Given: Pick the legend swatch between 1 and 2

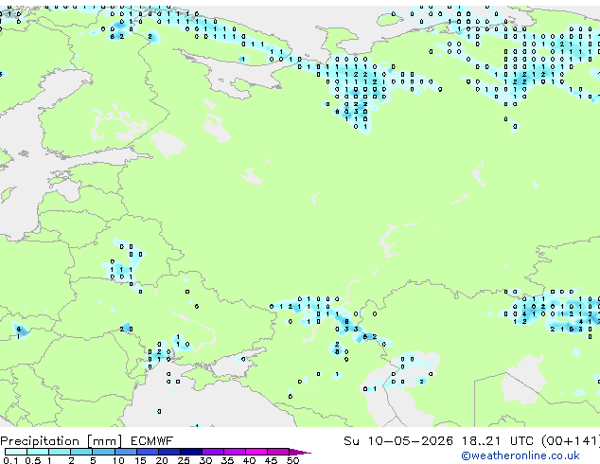Looking at the screenshot, I should tap(60, 452).
